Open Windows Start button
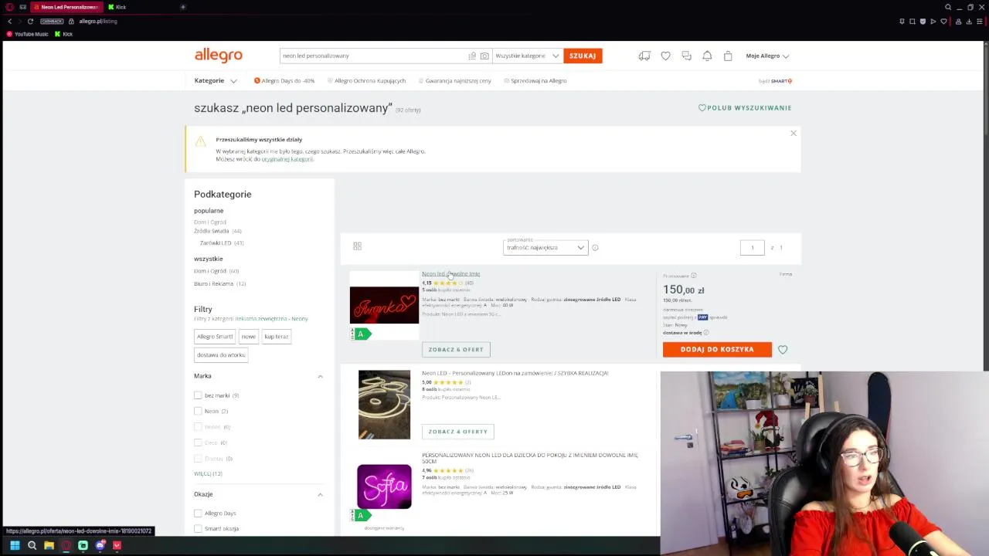 click(15, 546)
